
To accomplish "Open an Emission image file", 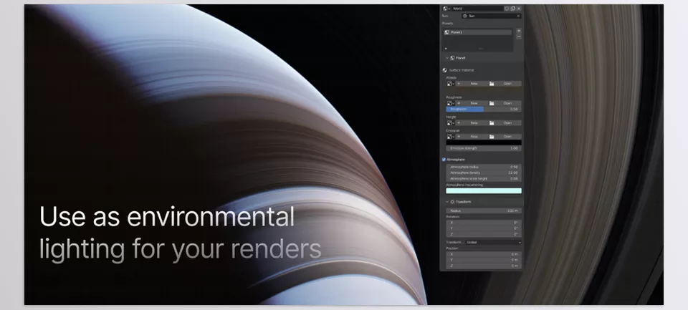I will coord(504,136).
